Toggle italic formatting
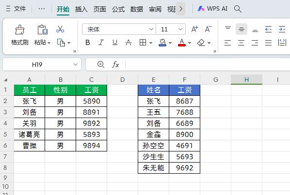290x195 pixels. coord(101,43)
